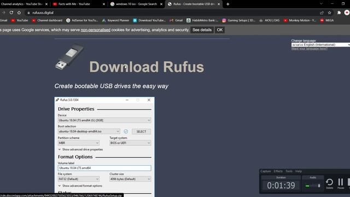This screenshot has height=197, width=350.
Task: Open the Monkey Motion bookmark
Action: 300,20
